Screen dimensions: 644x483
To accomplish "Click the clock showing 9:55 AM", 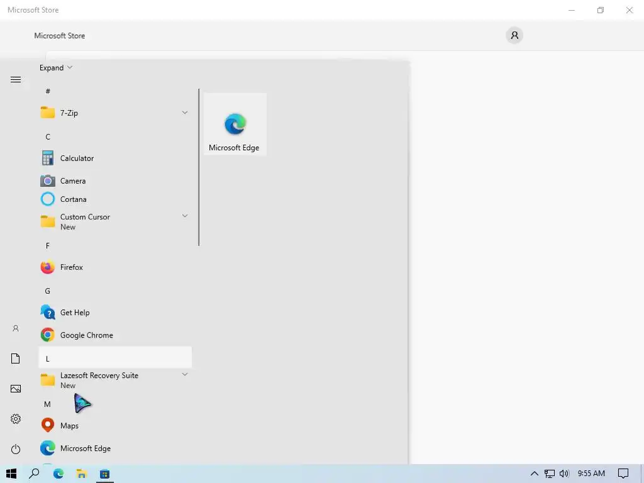I will click(x=591, y=474).
